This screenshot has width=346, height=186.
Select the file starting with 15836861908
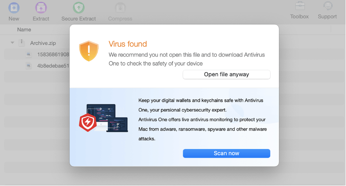pyautogui.click(x=53, y=55)
